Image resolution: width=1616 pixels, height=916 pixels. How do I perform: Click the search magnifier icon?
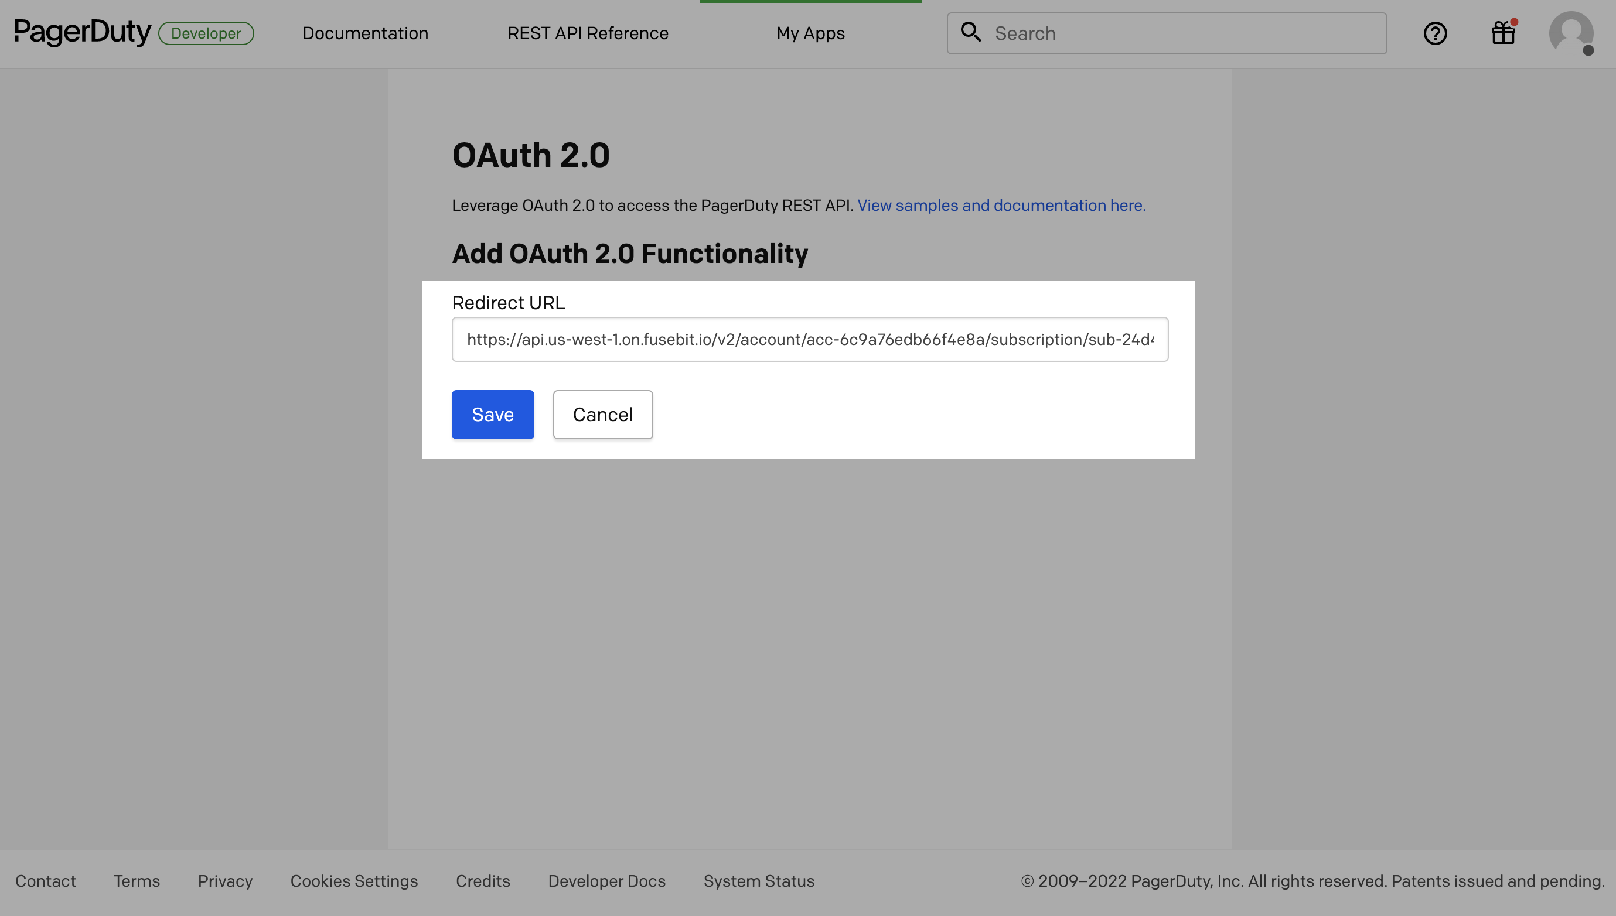point(971,32)
